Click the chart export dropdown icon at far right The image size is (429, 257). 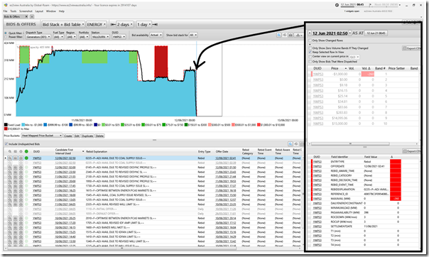point(300,35)
